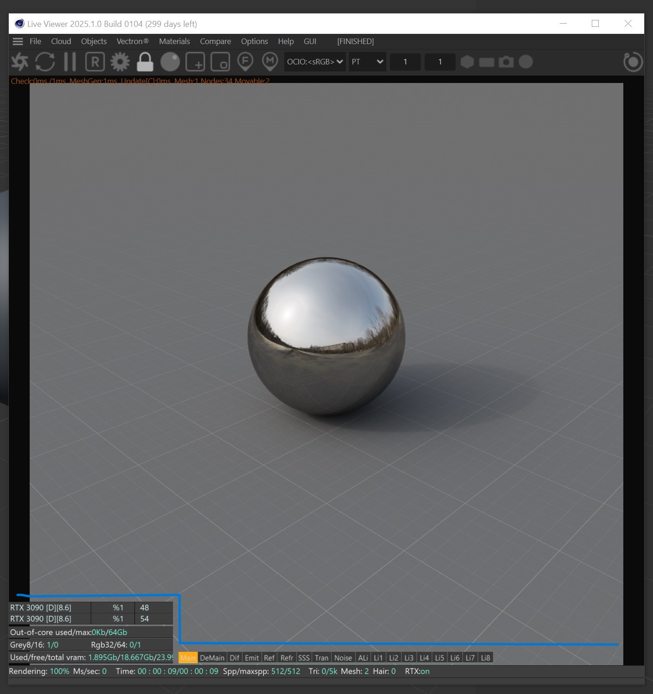The image size is (653, 694).
Task: Select the Ref pass tab
Action: click(269, 658)
